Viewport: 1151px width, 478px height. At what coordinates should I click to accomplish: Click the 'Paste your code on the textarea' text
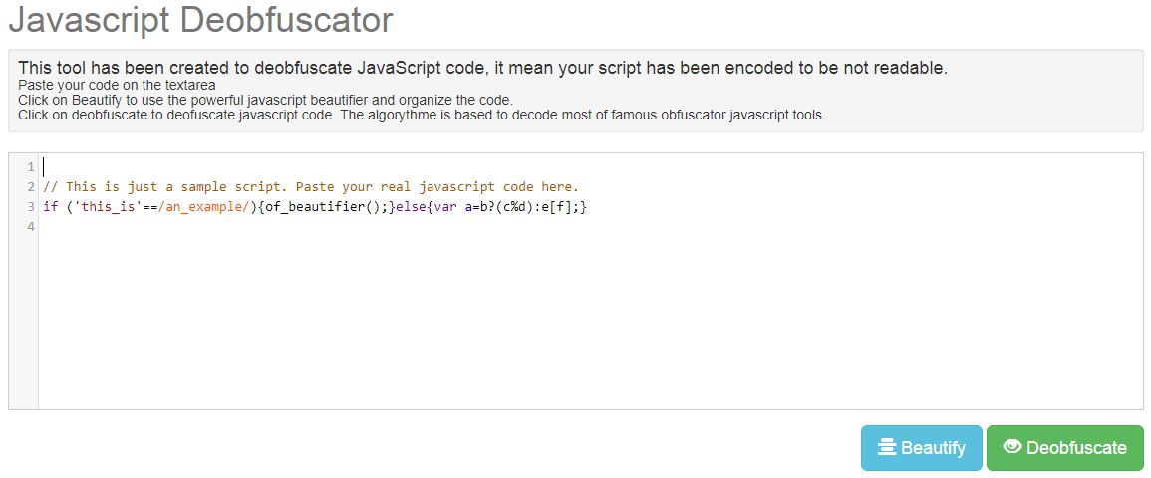pos(117,85)
